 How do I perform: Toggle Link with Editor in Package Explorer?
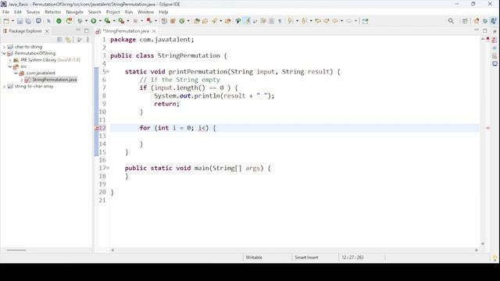(68, 40)
